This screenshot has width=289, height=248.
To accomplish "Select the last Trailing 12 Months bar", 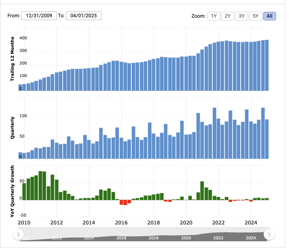I will pos(267,65).
